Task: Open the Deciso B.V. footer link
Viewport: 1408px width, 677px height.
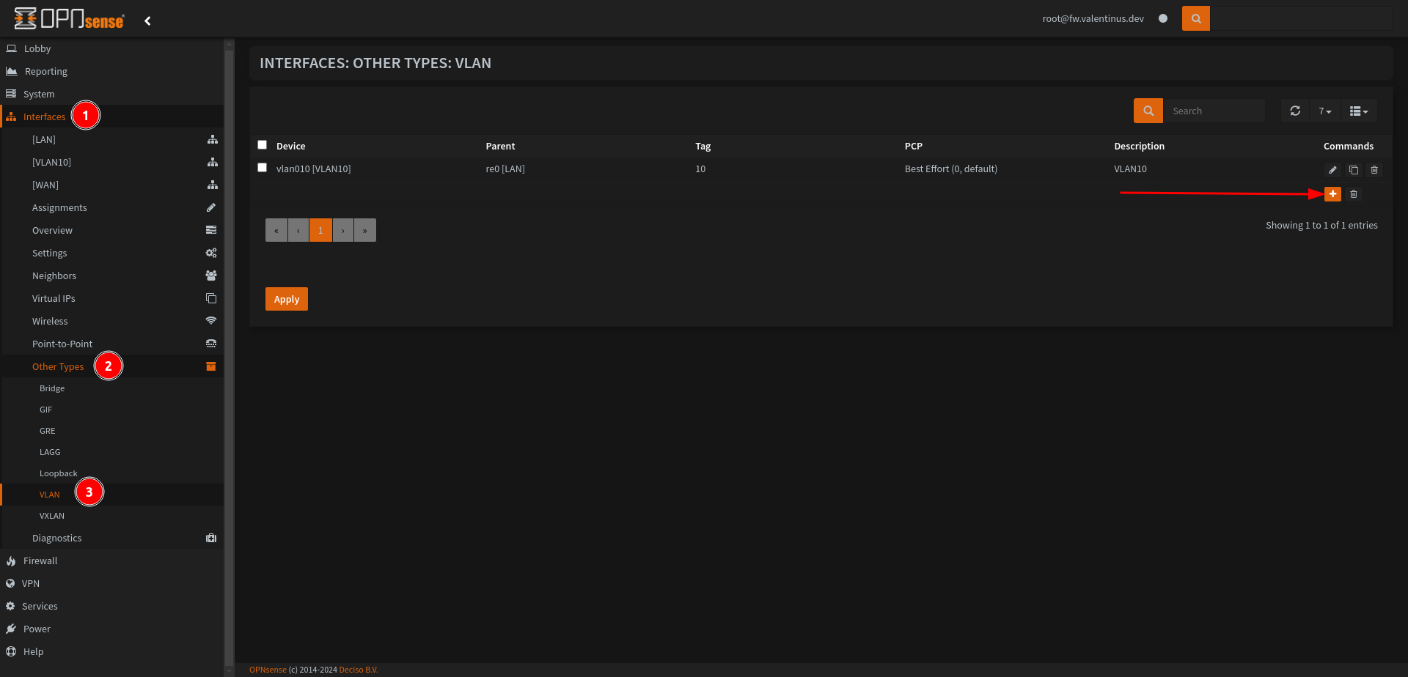Action: coord(359,670)
